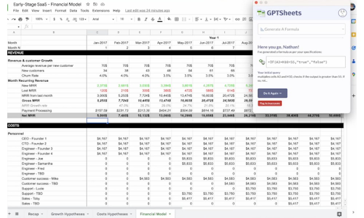Click the plus get add-ons icon
Viewport: 364px width, 218px height.
[x=353, y=96]
